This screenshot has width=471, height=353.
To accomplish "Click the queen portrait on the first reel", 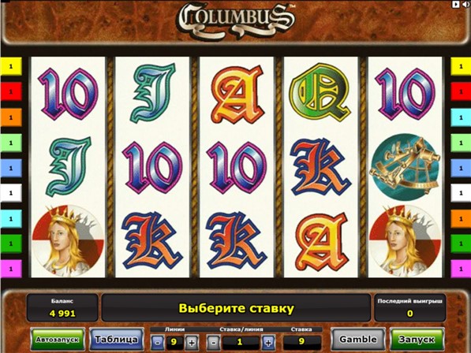I will click(68, 240).
